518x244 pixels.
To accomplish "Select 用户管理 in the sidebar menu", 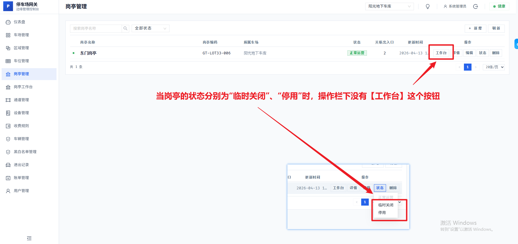I will click(x=22, y=191).
